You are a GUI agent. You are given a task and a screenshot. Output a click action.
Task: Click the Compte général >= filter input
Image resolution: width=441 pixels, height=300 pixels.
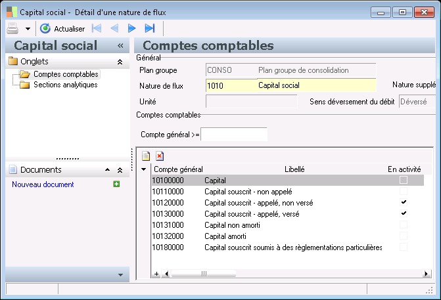click(x=234, y=135)
